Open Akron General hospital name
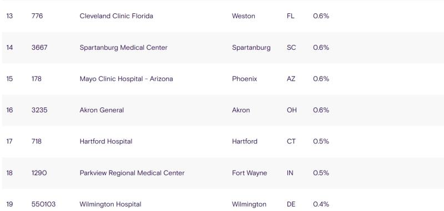 (x=102, y=110)
